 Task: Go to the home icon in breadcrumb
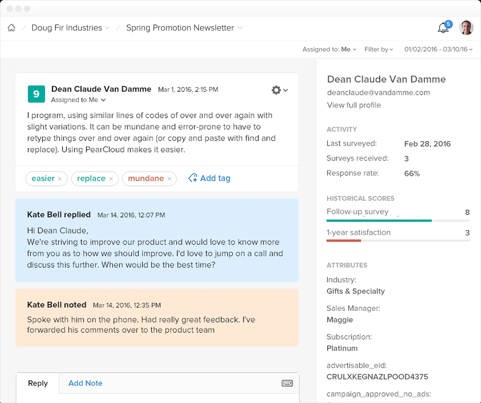pos(12,28)
